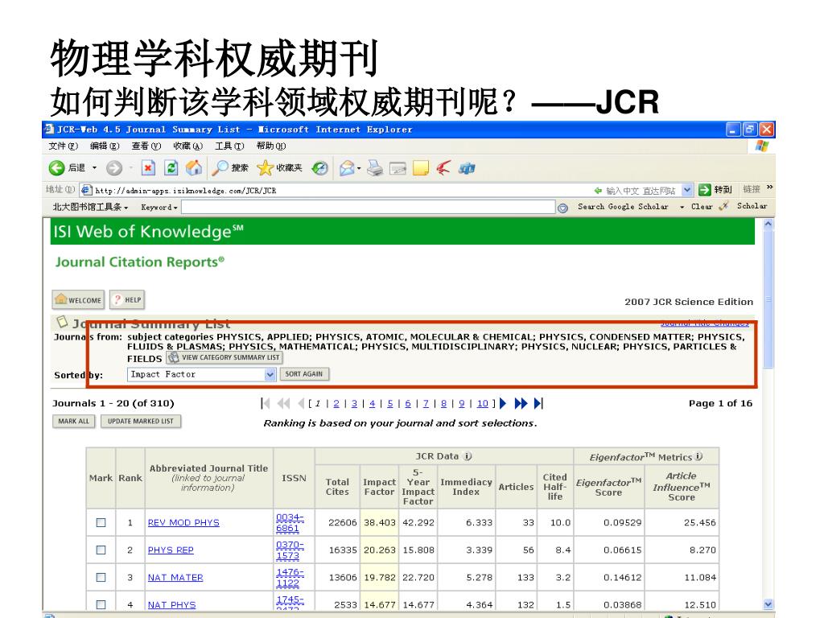824x618 pixels.
Task: Click VIEW CATEGORY SUMMARY LIST button
Action: pyautogui.click(x=225, y=358)
